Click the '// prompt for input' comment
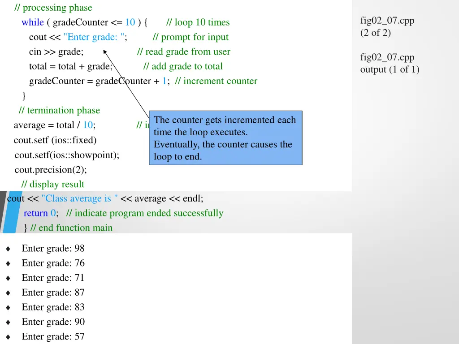 pyautogui.click(x=191, y=37)
